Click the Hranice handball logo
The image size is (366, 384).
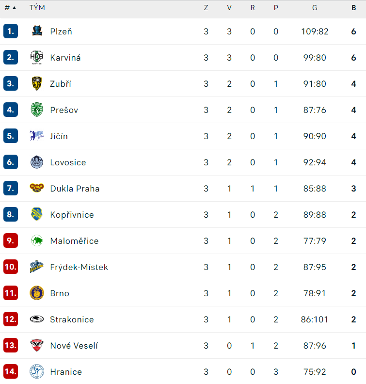pyautogui.click(x=37, y=371)
